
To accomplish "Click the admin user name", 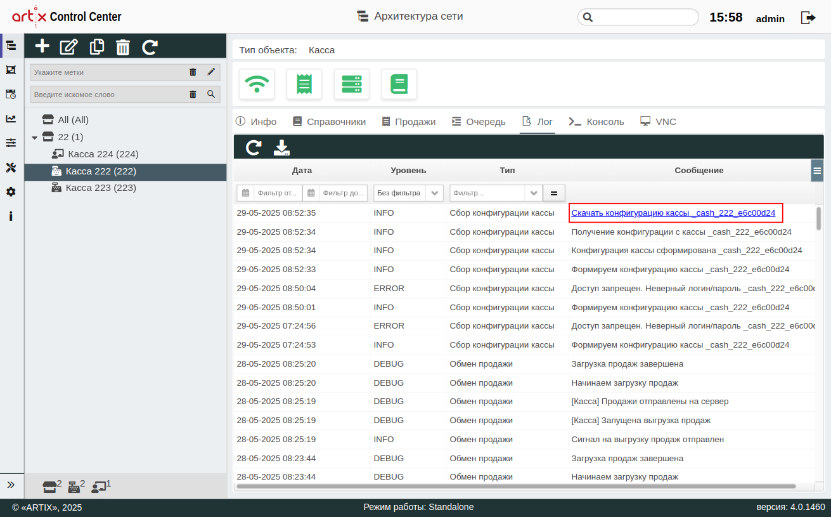I will pos(770,18).
